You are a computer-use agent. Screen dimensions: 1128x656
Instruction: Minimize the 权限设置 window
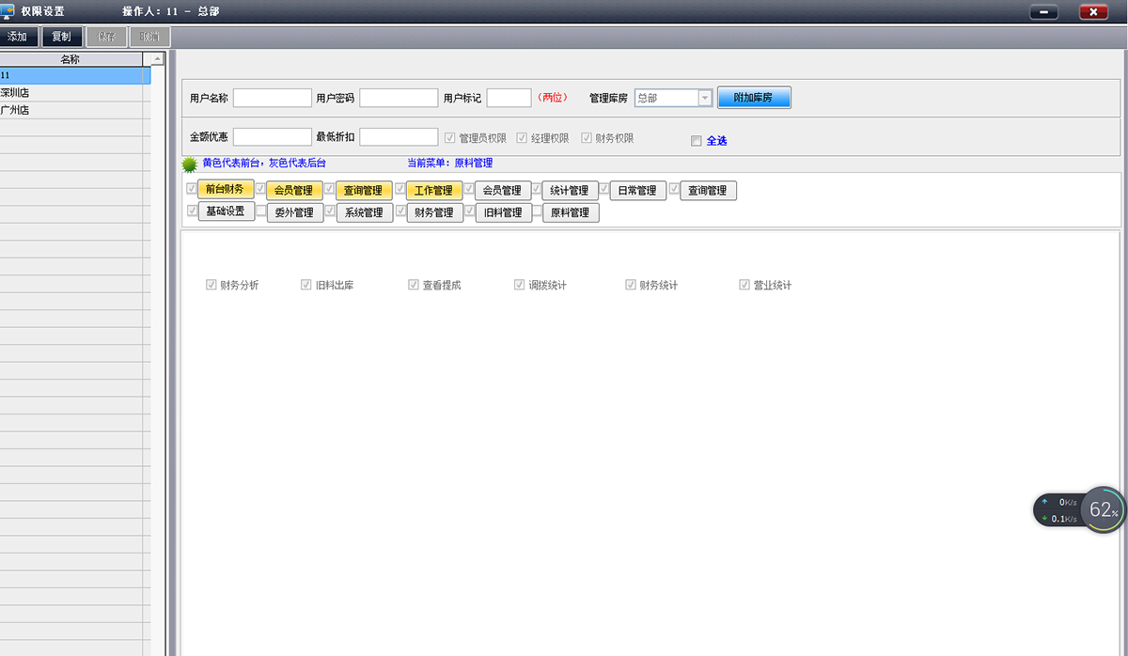coord(1044,12)
